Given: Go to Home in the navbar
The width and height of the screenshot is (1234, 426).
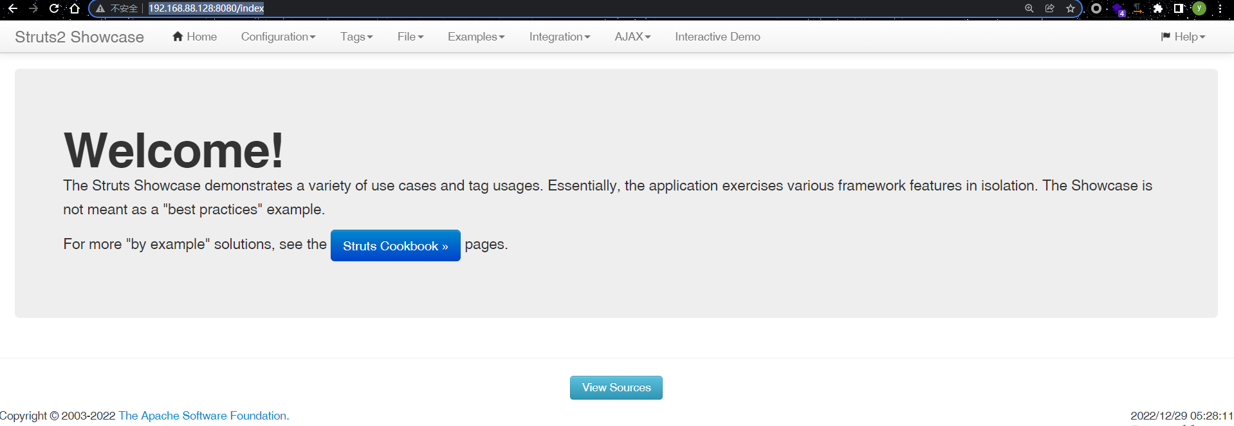Looking at the screenshot, I should (194, 37).
